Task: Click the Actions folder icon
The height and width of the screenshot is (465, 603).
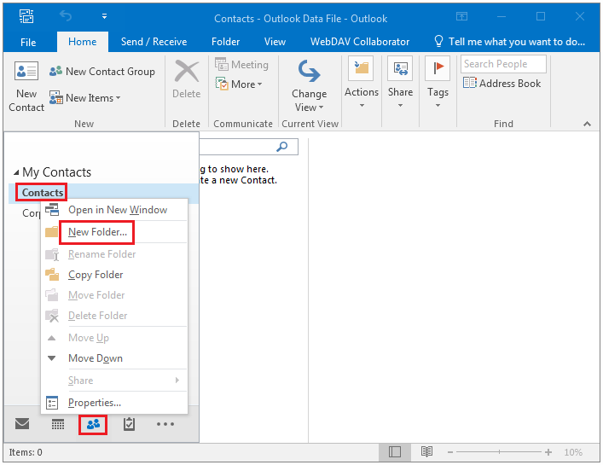Action: pyautogui.click(x=361, y=68)
